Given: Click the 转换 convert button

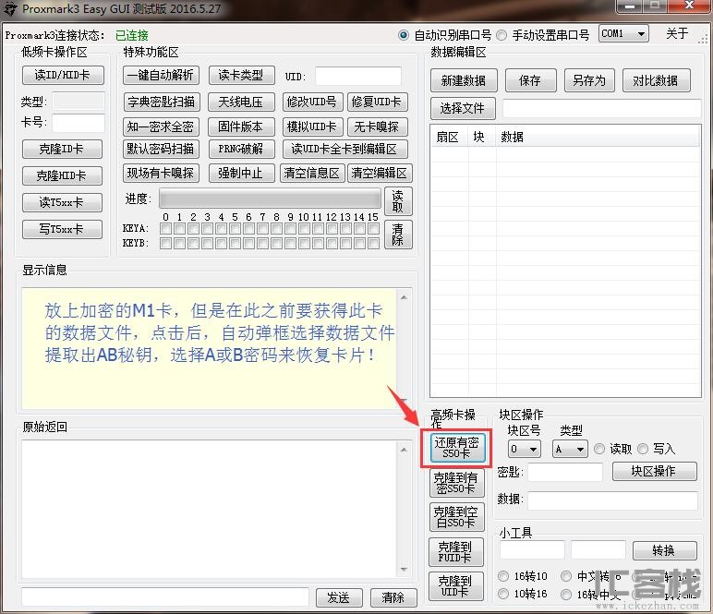Looking at the screenshot, I should click(664, 550).
